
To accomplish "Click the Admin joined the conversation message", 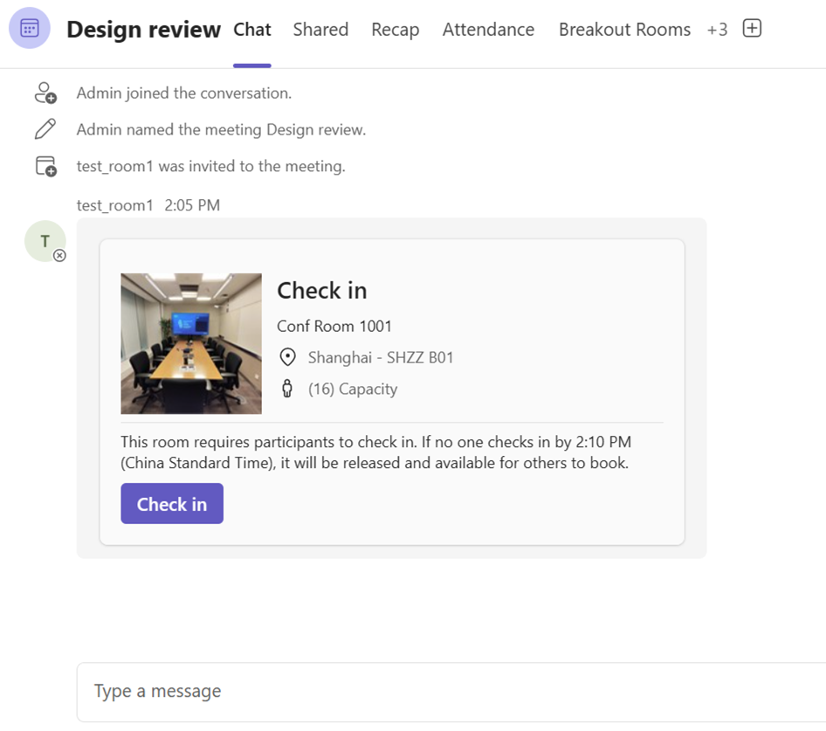I will (184, 93).
